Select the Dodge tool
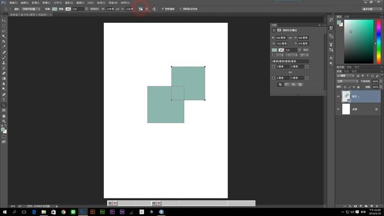The width and height of the screenshot is (384, 216). [x=4, y=89]
